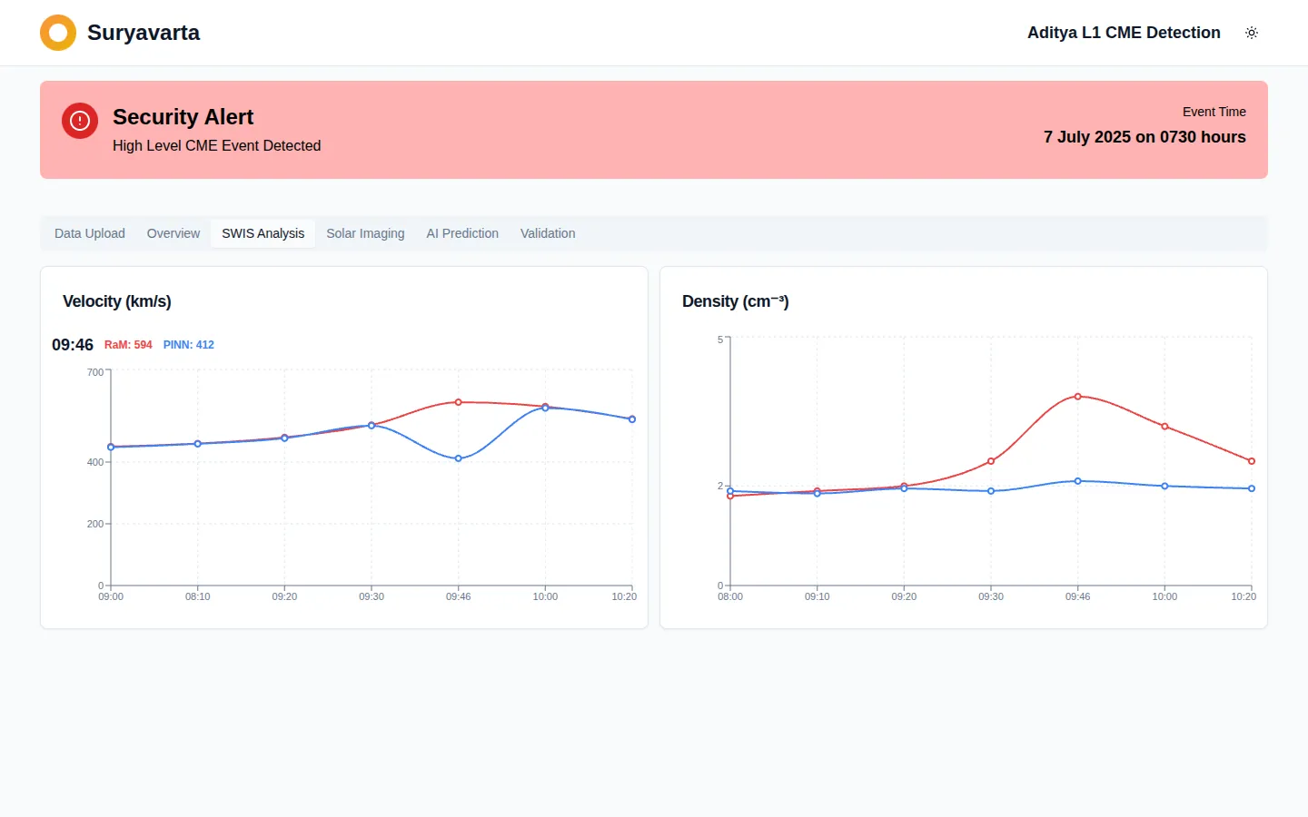This screenshot has width=1308, height=817.
Task: Click the 700 label on velocity y-axis
Action: click(x=95, y=372)
